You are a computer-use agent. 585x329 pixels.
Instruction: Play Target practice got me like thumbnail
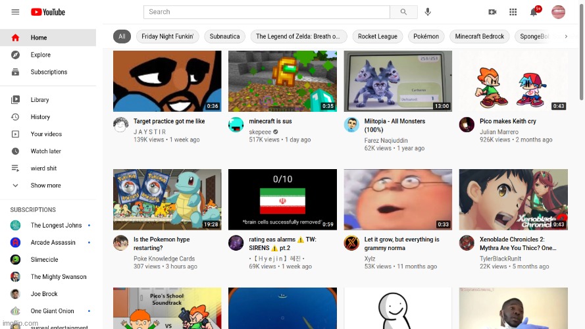click(x=167, y=82)
